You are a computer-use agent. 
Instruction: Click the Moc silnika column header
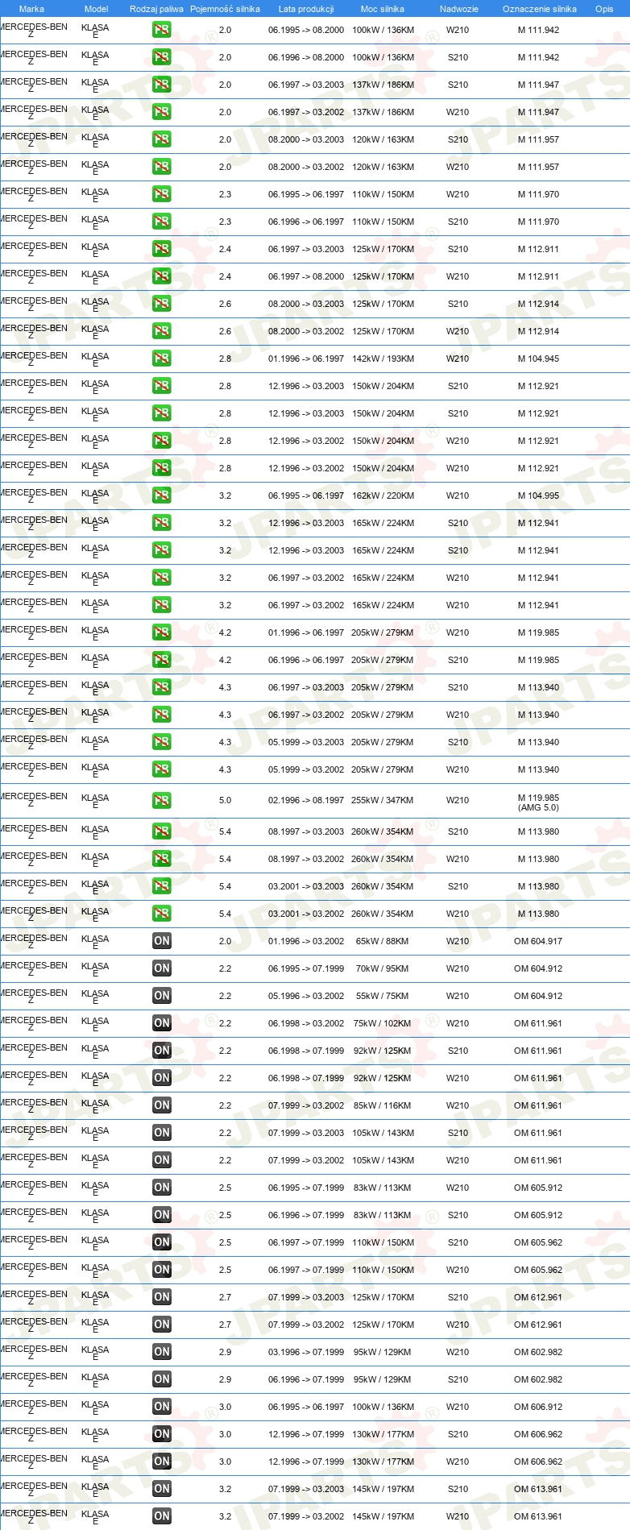[x=383, y=9]
